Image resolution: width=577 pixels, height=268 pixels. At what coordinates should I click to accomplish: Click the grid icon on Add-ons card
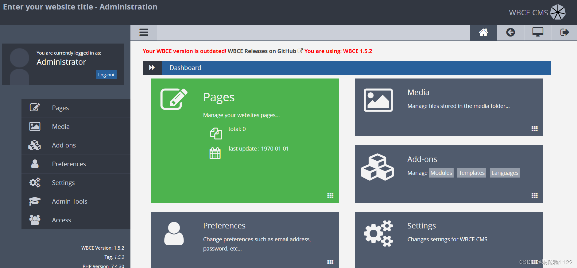[x=535, y=196]
